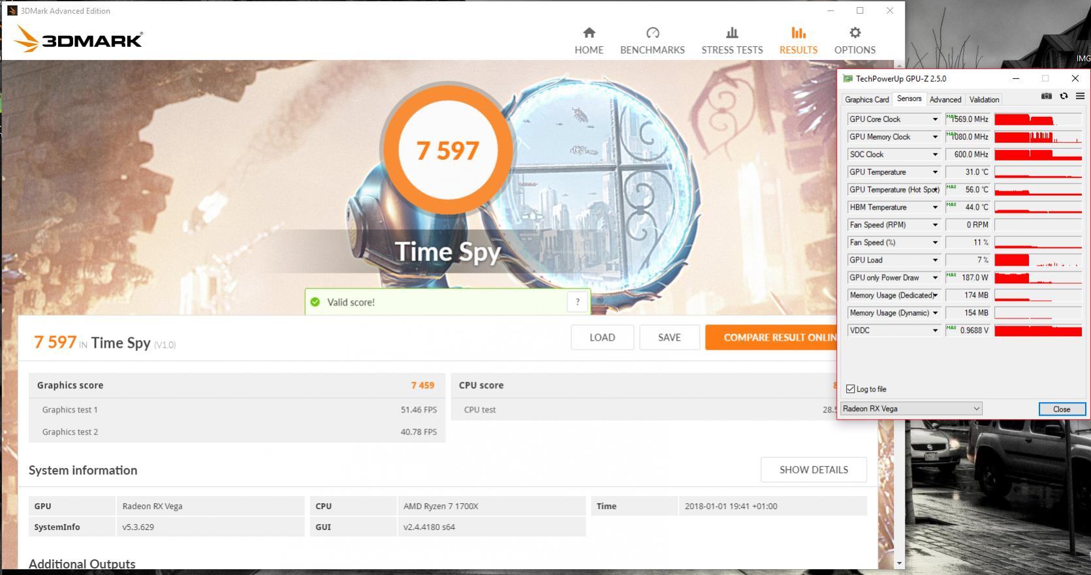1091x575 pixels.
Task: Open the 3DMark Home tab
Action: tap(589, 40)
